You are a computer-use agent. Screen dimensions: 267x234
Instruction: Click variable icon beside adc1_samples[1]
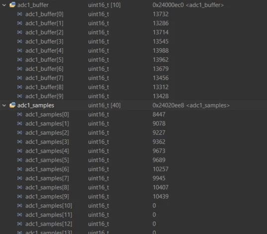pyautogui.click(x=19, y=123)
